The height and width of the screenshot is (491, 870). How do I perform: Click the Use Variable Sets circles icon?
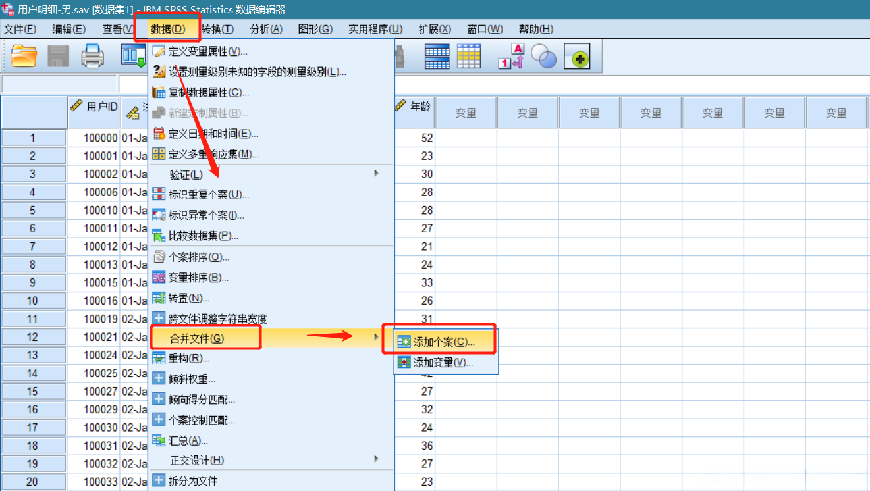(x=544, y=56)
